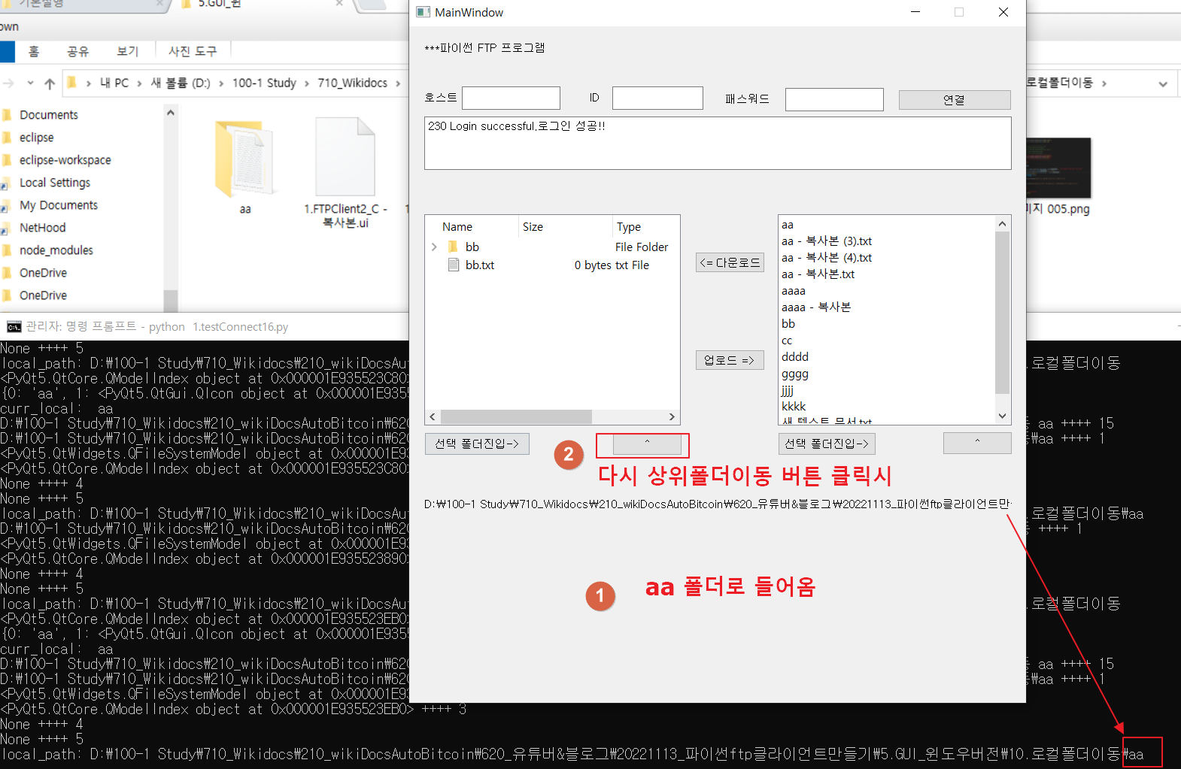Open the 홈 tab in Explorer ribbon
Image resolution: width=1181 pixels, height=769 pixels.
[34, 51]
